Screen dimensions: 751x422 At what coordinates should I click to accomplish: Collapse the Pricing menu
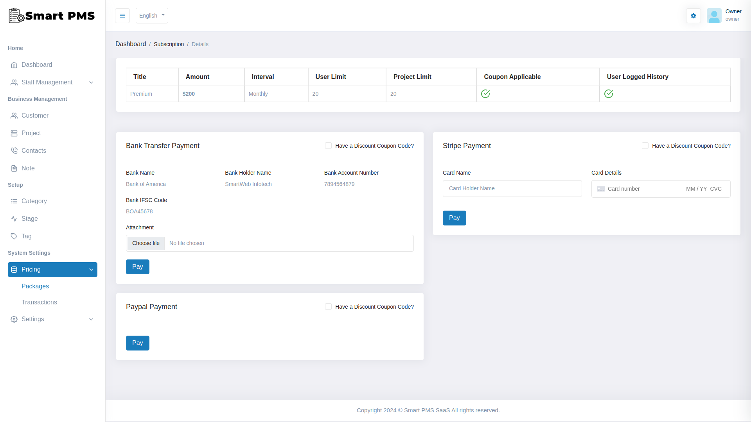coord(52,269)
